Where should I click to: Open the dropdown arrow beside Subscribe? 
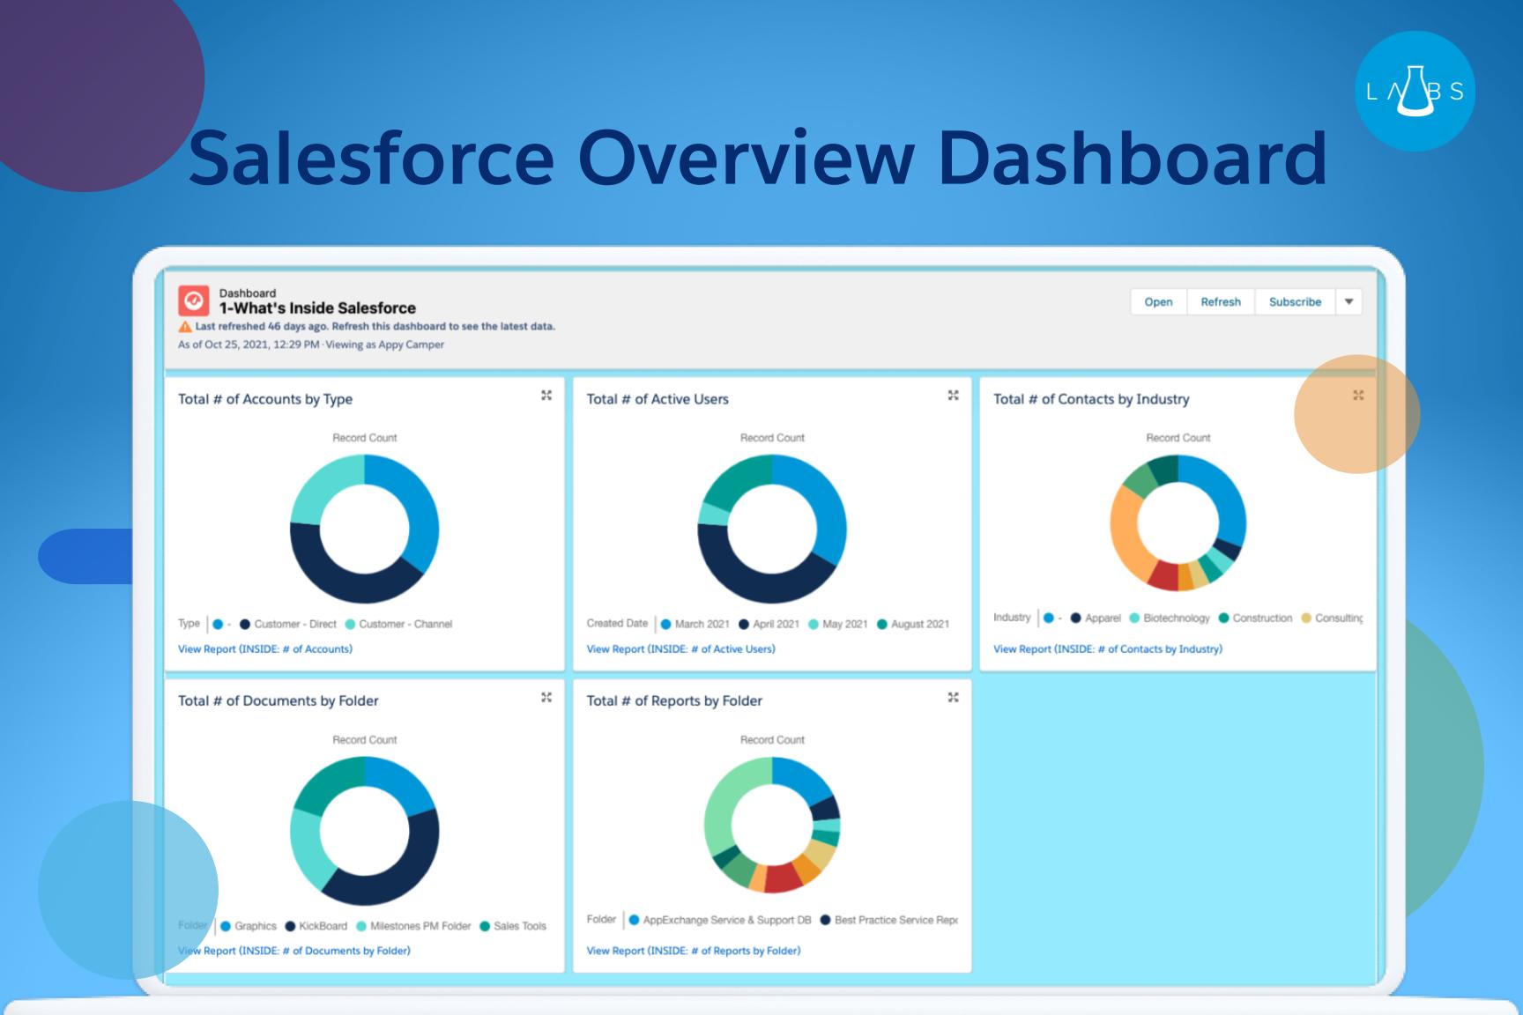1348,301
